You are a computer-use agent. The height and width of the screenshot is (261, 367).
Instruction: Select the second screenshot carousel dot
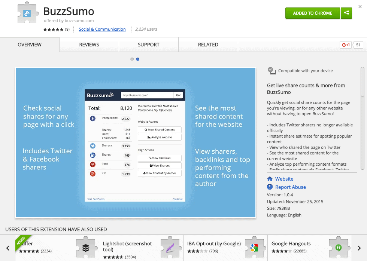138,59
